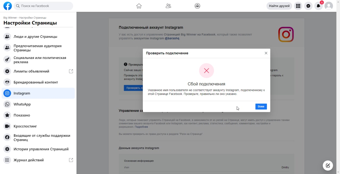Click the Найти друзей button
340x174 pixels.
pyautogui.click(x=279, y=6)
